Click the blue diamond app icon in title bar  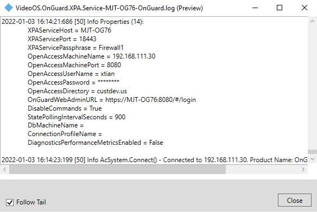(x=9, y=8)
